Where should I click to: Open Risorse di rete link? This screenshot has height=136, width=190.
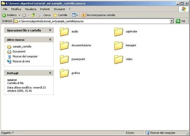tap(21, 61)
